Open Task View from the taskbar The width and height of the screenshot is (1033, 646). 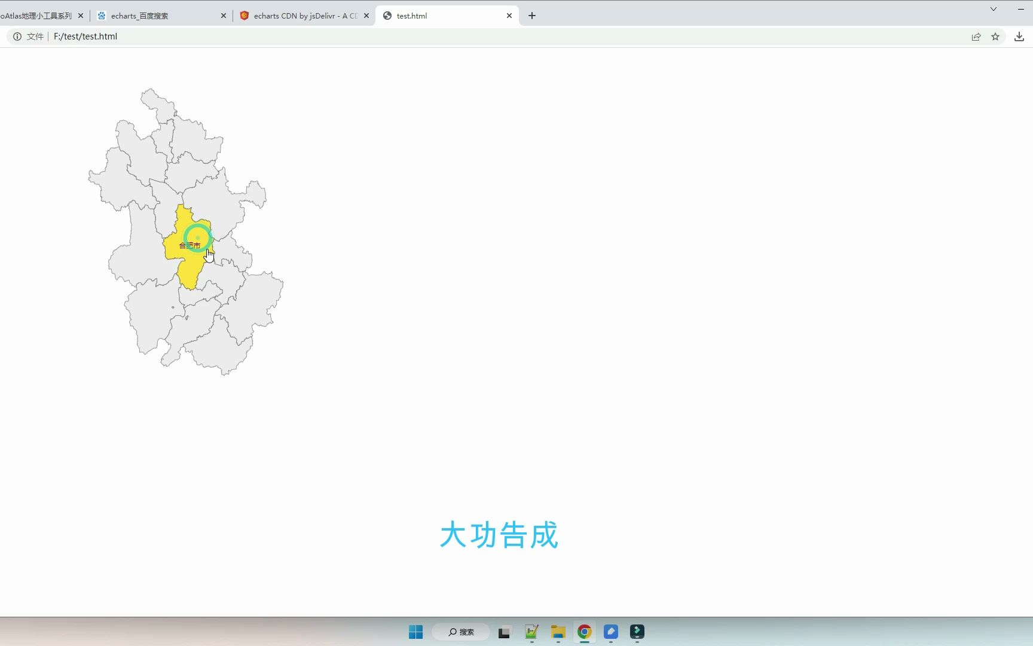click(x=505, y=632)
